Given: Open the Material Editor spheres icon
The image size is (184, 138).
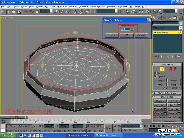Looking at the screenshot, I should pyautogui.click(x=154, y=12).
